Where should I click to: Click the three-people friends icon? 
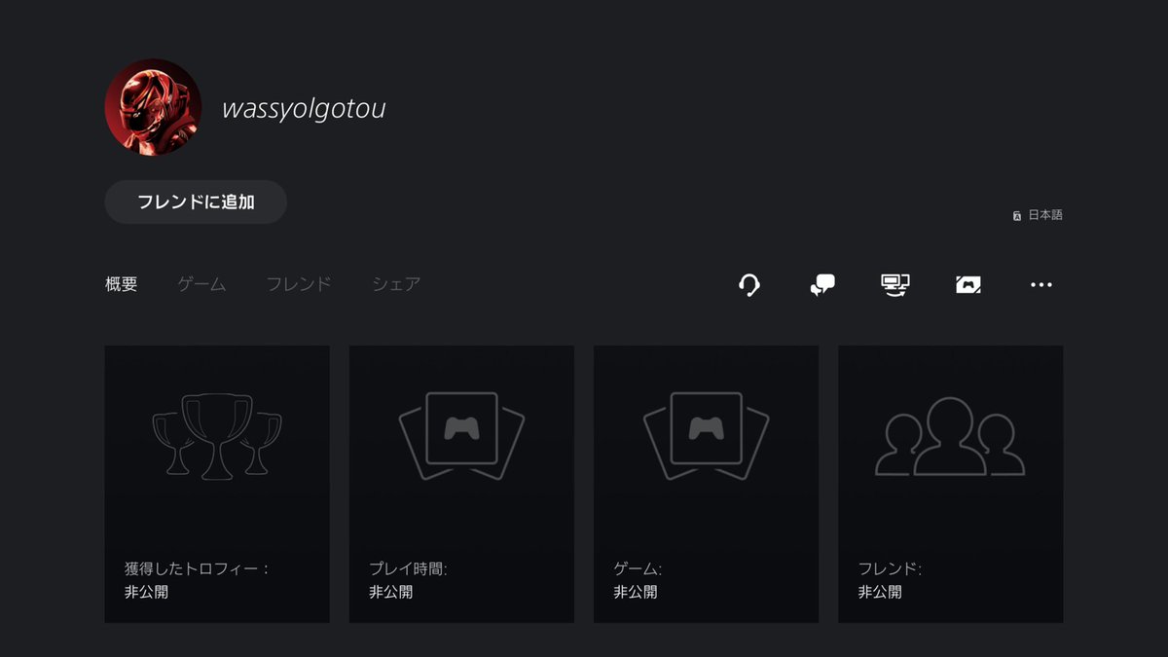point(950,436)
